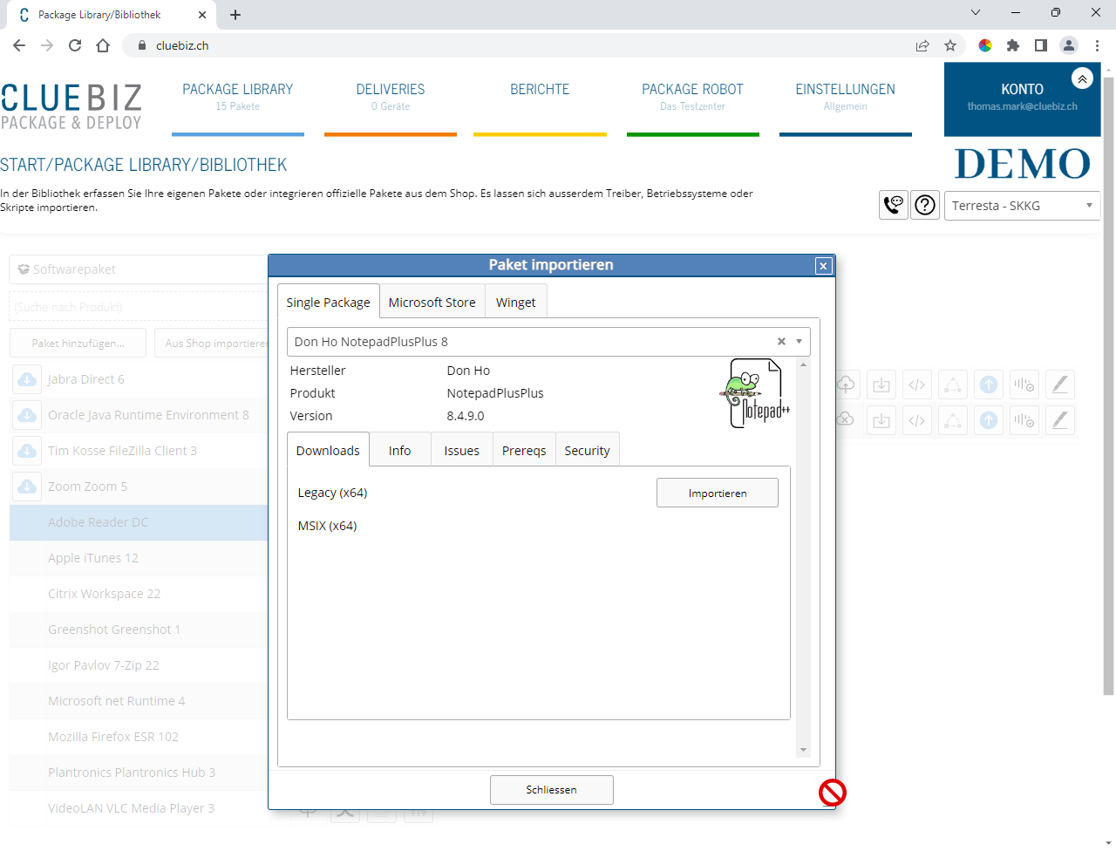
Task: Click the Schliessen button
Action: pos(552,789)
